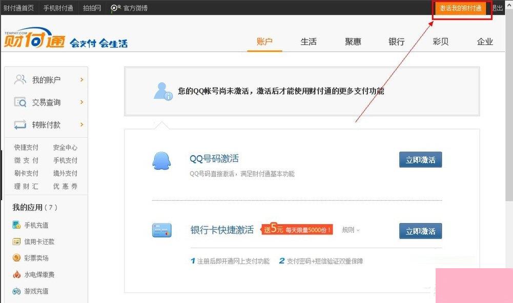The height and width of the screenshot is (303, 513).
Task: Click the 我的账户 people icon
Action: [20, 79]
